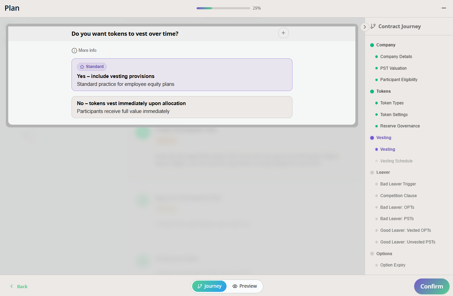Select Yes – include vesting provisions
Screen dimensions: 453x296
pyautogui.click(x=182, y=75)
